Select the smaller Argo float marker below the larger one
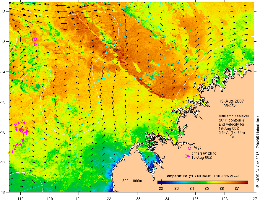Viewport: 260px width, 201px height. 35,44
